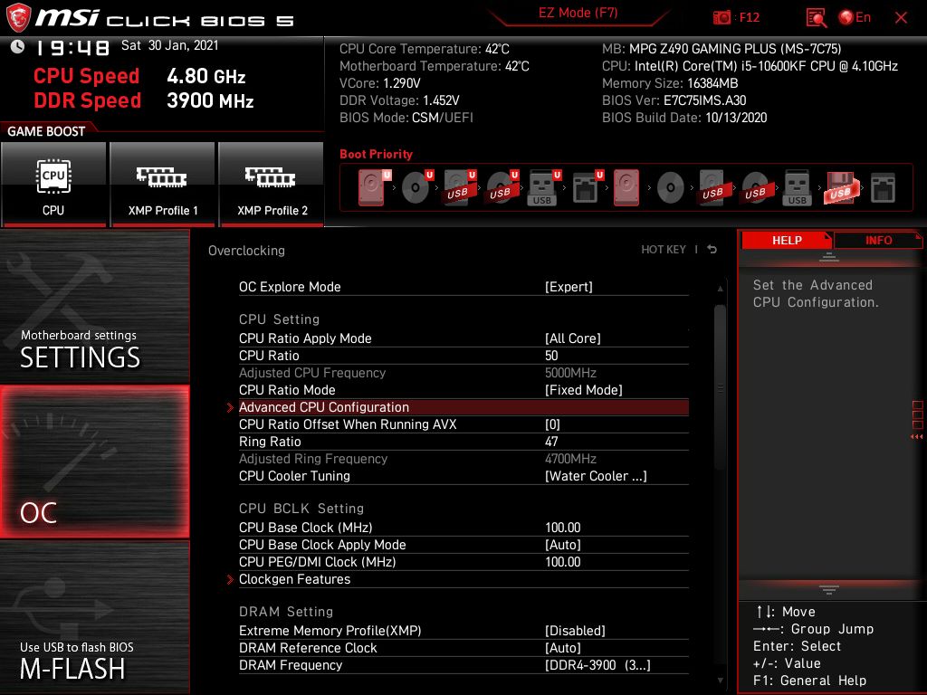Edit the CPU Ratio value 50
Screen dimensions: 927x695
click(463, 355)
